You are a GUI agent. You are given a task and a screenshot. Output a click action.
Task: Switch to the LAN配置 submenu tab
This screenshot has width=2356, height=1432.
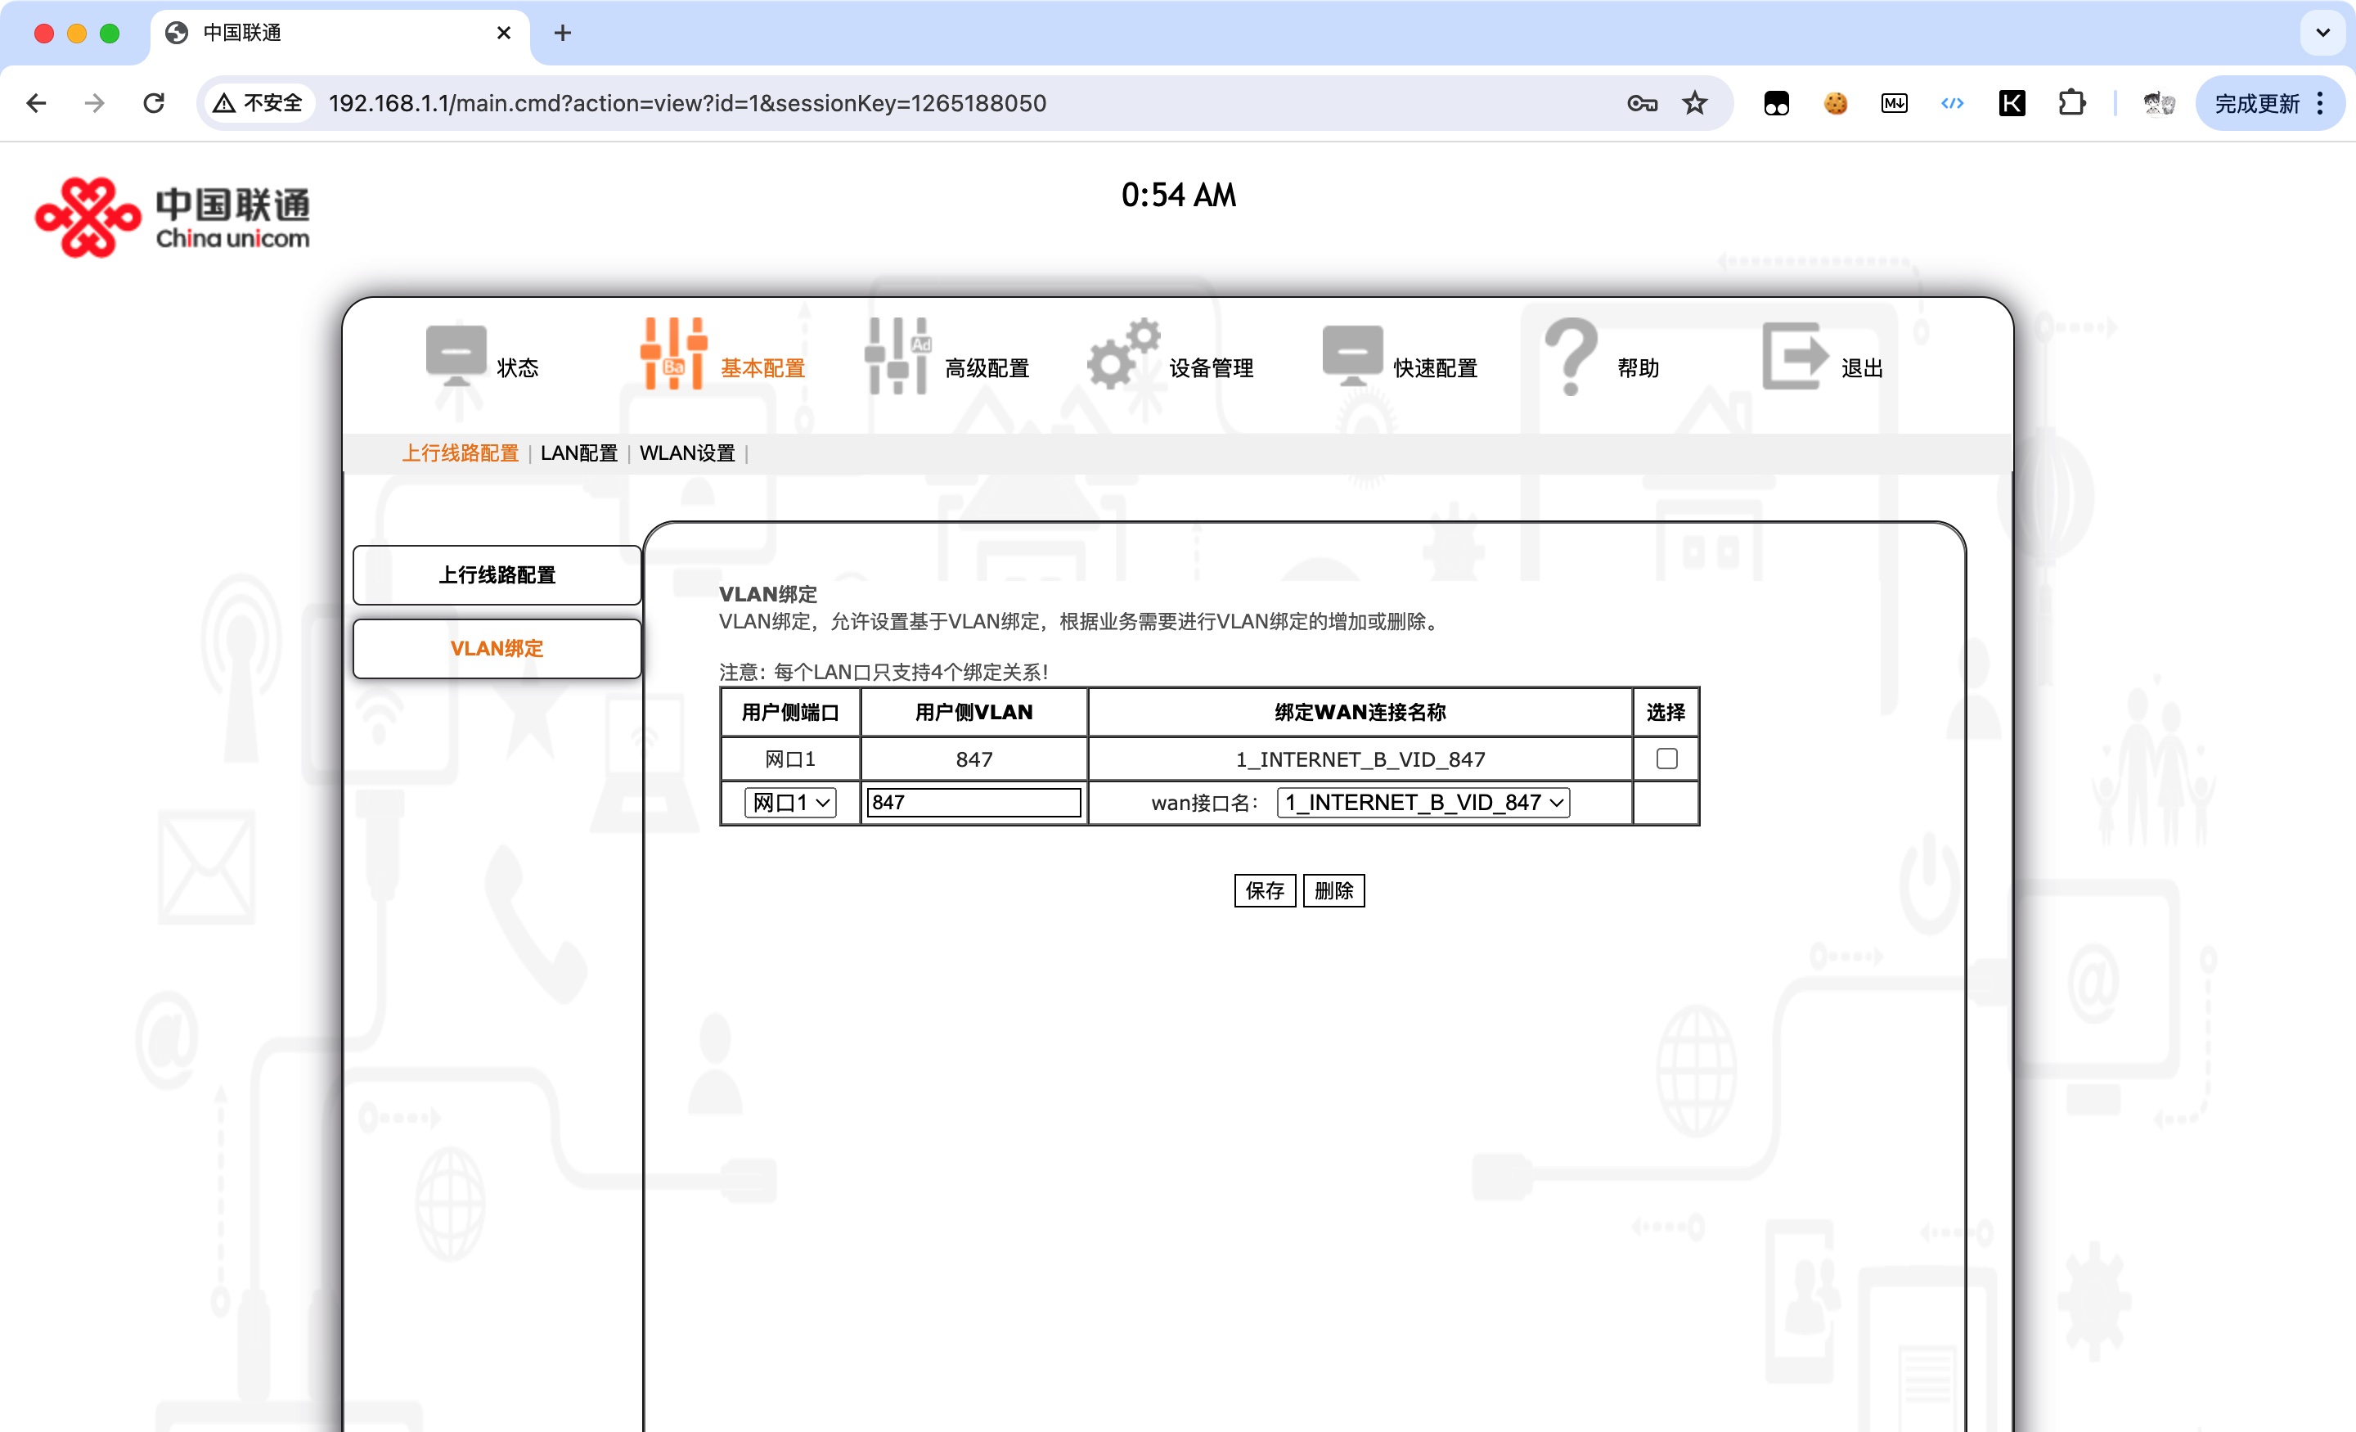579,453
